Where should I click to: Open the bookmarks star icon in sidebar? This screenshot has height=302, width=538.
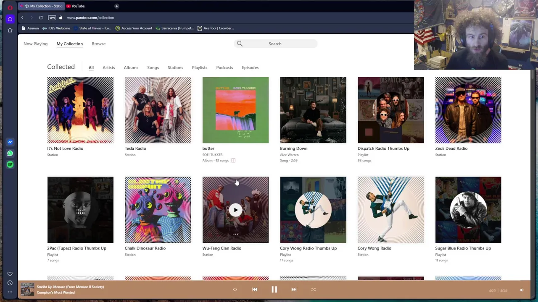[10, 30]
